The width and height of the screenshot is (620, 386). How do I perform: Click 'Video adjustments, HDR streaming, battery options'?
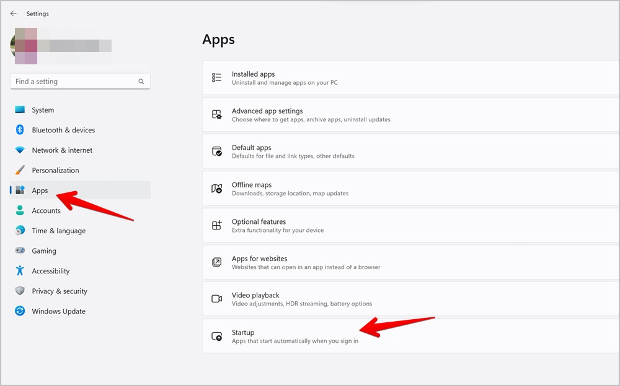pyautogui.click(x=302, y=304)
